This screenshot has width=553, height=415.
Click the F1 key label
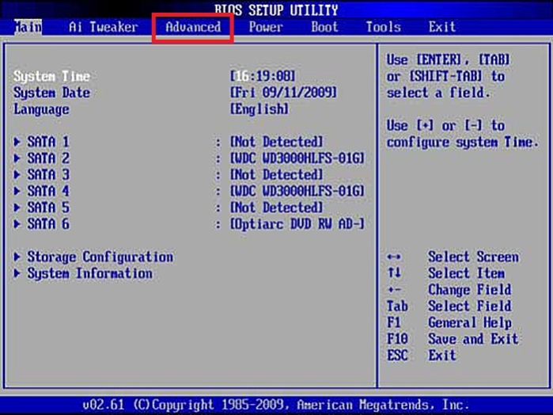click(x=394, y=322)
